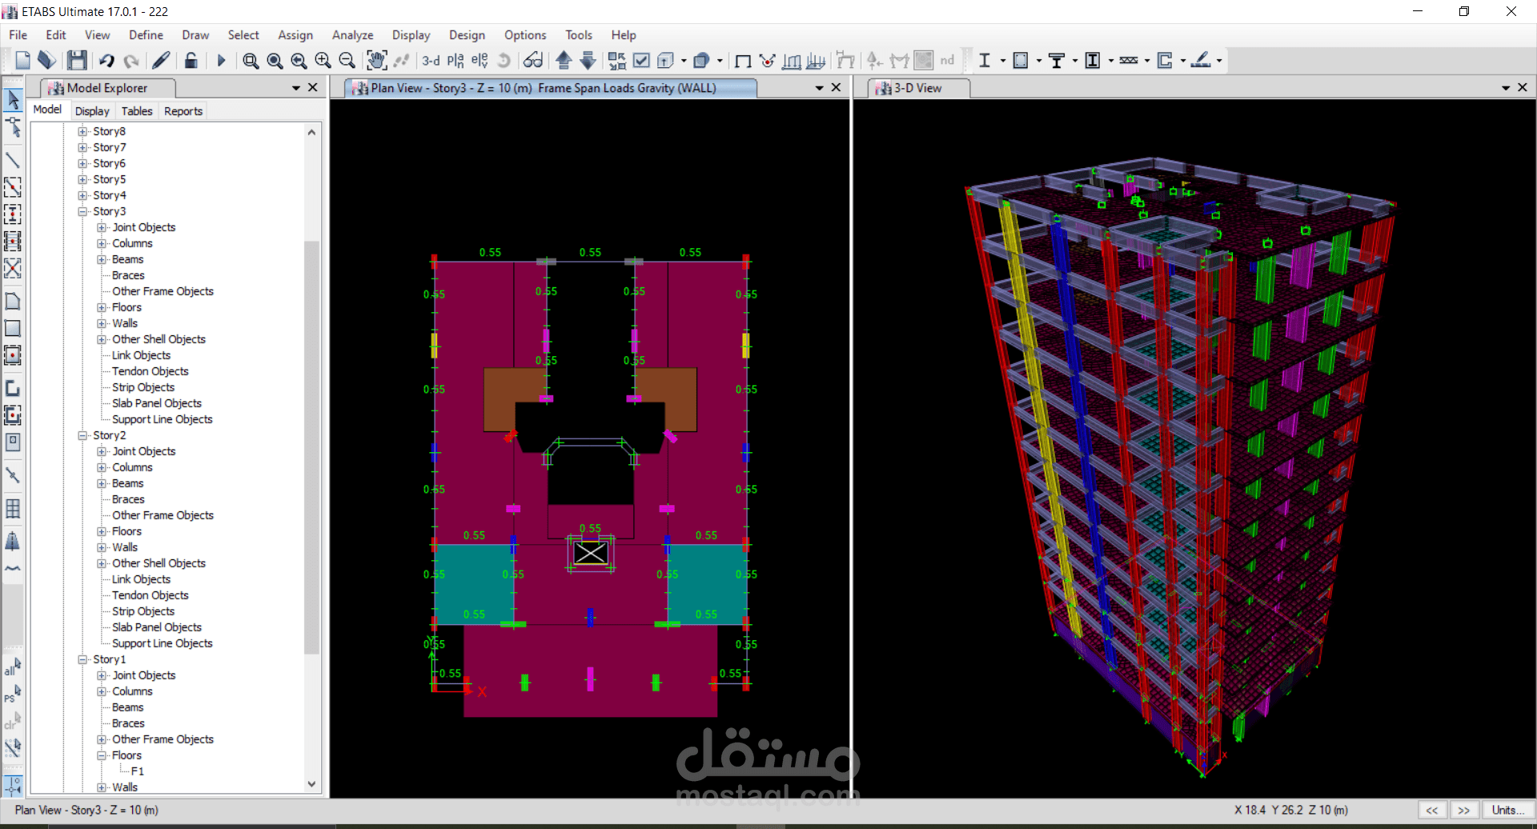Click Model Explorer scroll up arrow
The width and height of the screenshot is (1537, 829).
(312, 132)
